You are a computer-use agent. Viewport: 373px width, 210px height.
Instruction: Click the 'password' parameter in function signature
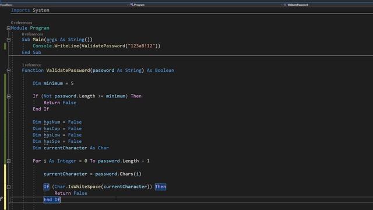[104, 71]
